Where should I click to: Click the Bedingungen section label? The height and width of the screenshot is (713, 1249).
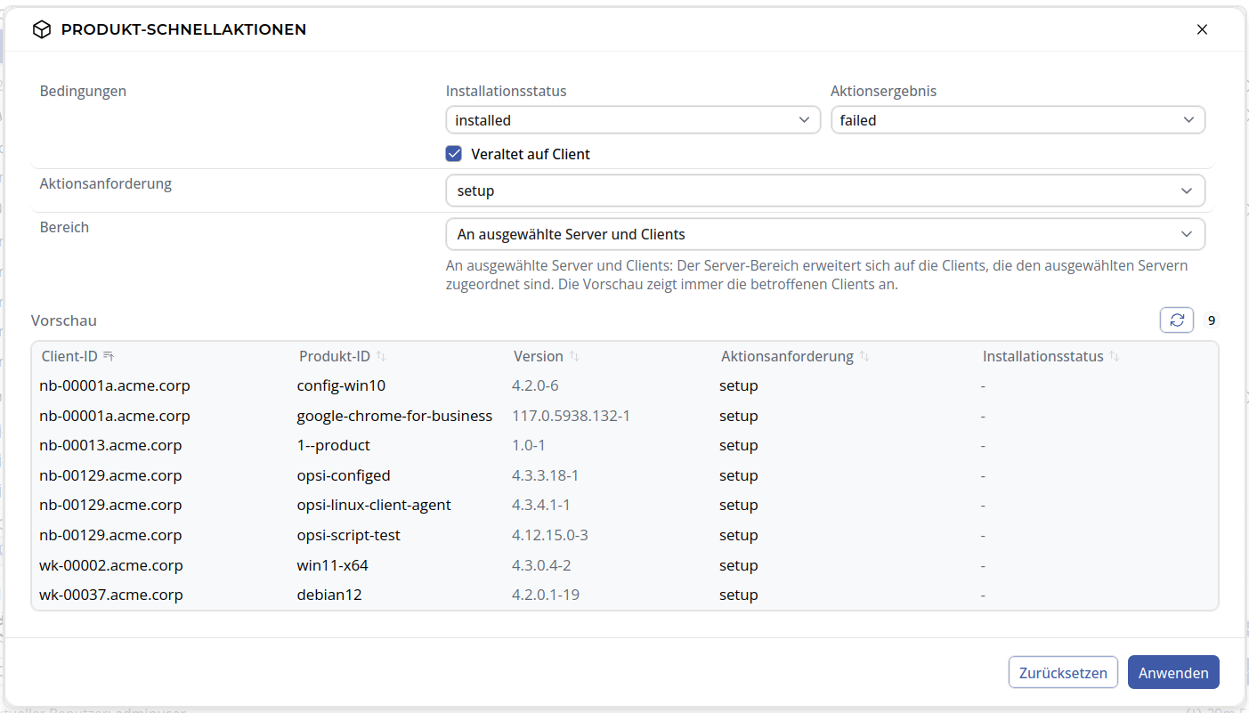pos(83,91)
